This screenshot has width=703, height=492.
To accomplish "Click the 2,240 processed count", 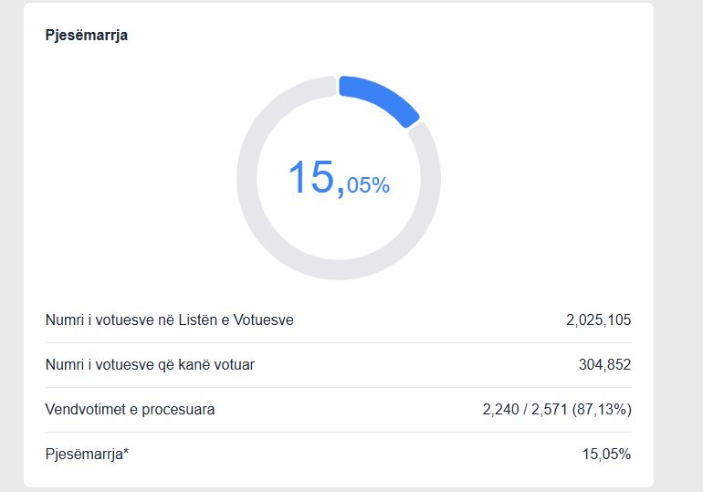I will click(500, 410).
